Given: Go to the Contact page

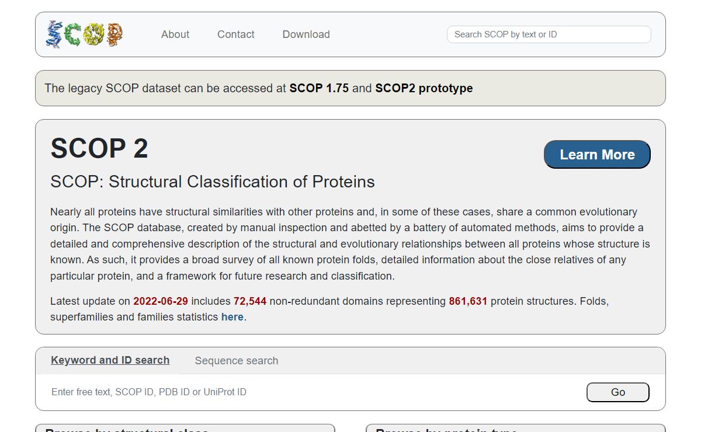Looking at the screenshot, I should pyautogui.click(x=236, y=34).
